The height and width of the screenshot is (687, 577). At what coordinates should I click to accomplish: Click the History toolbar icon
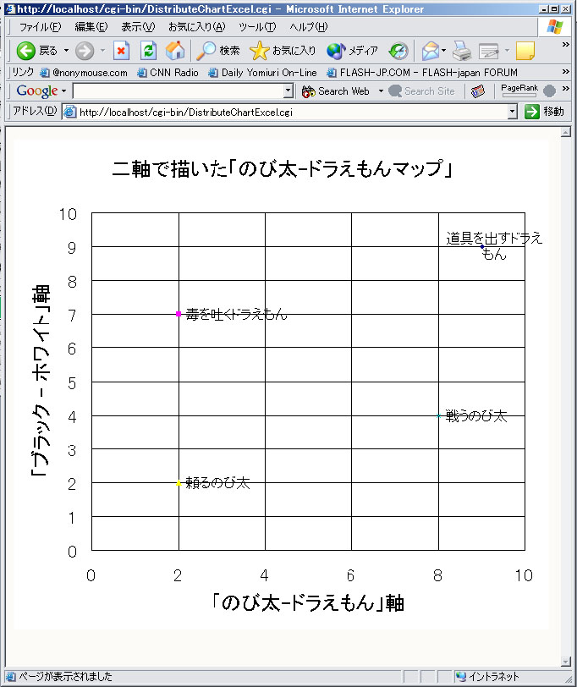click(x=398, y=51)
